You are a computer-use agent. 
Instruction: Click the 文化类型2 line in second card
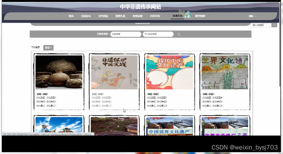click(x=102, y=98)
